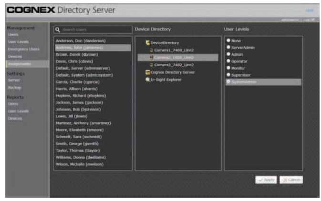
Task: Open Users under Management
Action: pos(13,35)
